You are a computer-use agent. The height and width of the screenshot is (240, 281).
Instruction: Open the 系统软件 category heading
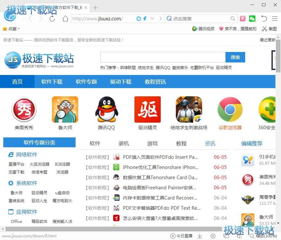click(x=23, y=183)
